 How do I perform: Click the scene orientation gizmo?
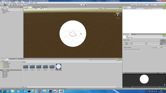point(118,14)
